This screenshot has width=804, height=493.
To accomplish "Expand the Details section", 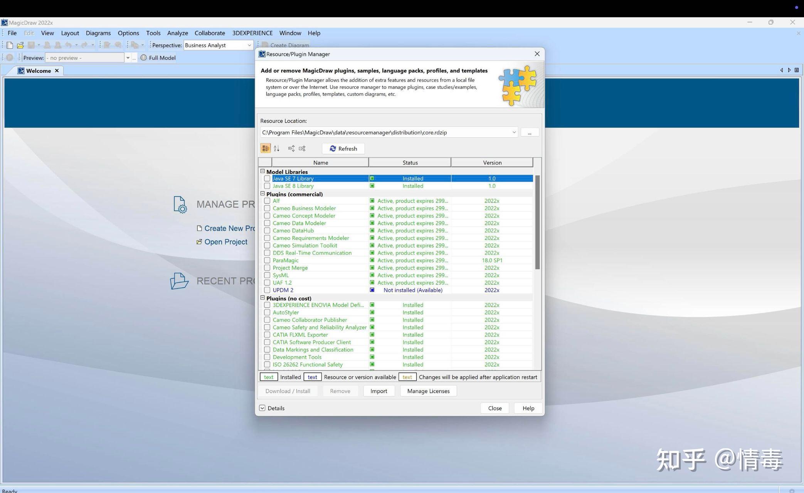I will click(262, 408).
